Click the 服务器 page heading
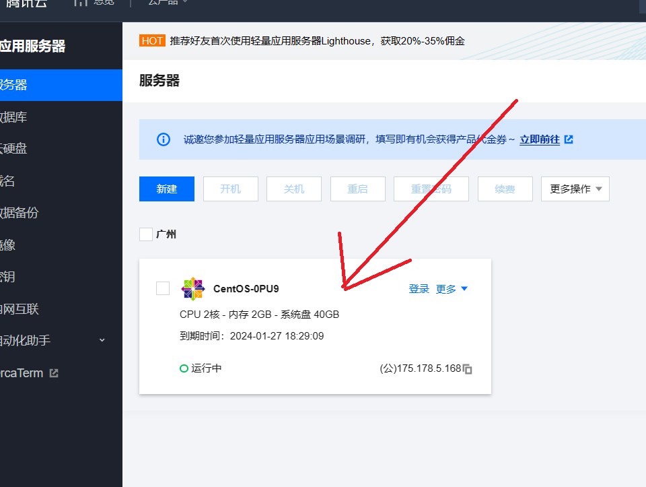 (x=159, y=80)
